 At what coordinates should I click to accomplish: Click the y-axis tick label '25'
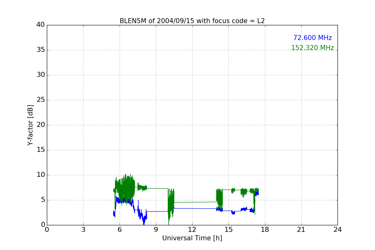[x=41, y=100]
